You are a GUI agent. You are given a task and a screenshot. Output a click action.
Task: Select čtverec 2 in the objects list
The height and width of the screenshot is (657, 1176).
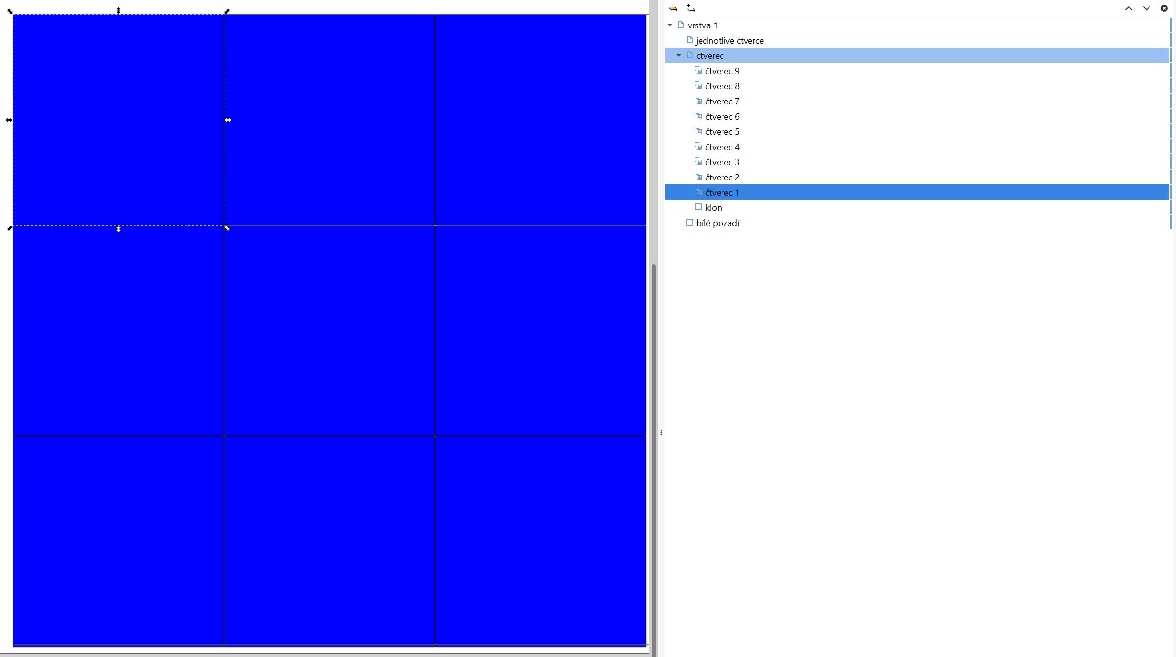tap(722, 177)
